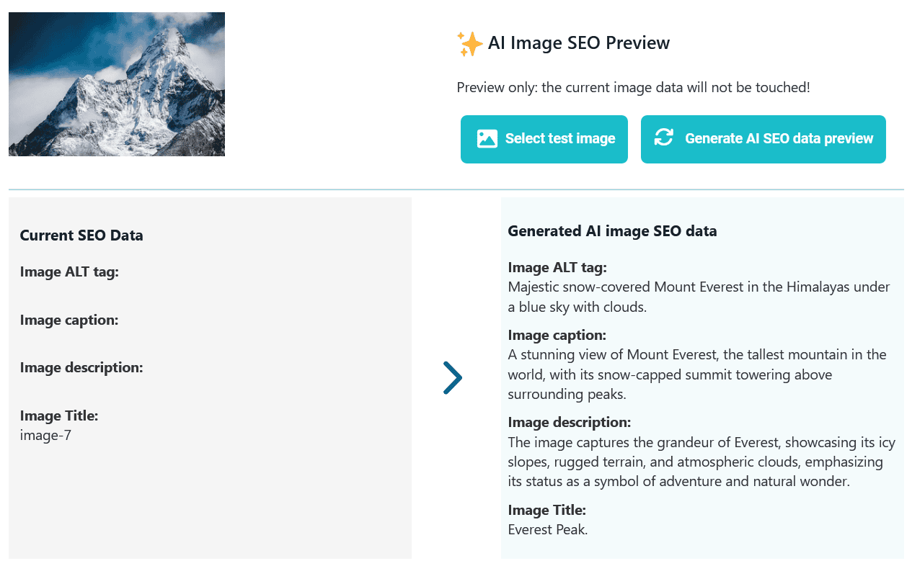Click the Generated AI image SEO data heading

(x=612, y=231)
